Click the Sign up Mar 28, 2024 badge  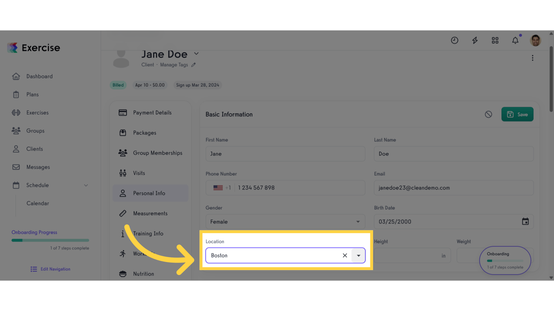198,85
